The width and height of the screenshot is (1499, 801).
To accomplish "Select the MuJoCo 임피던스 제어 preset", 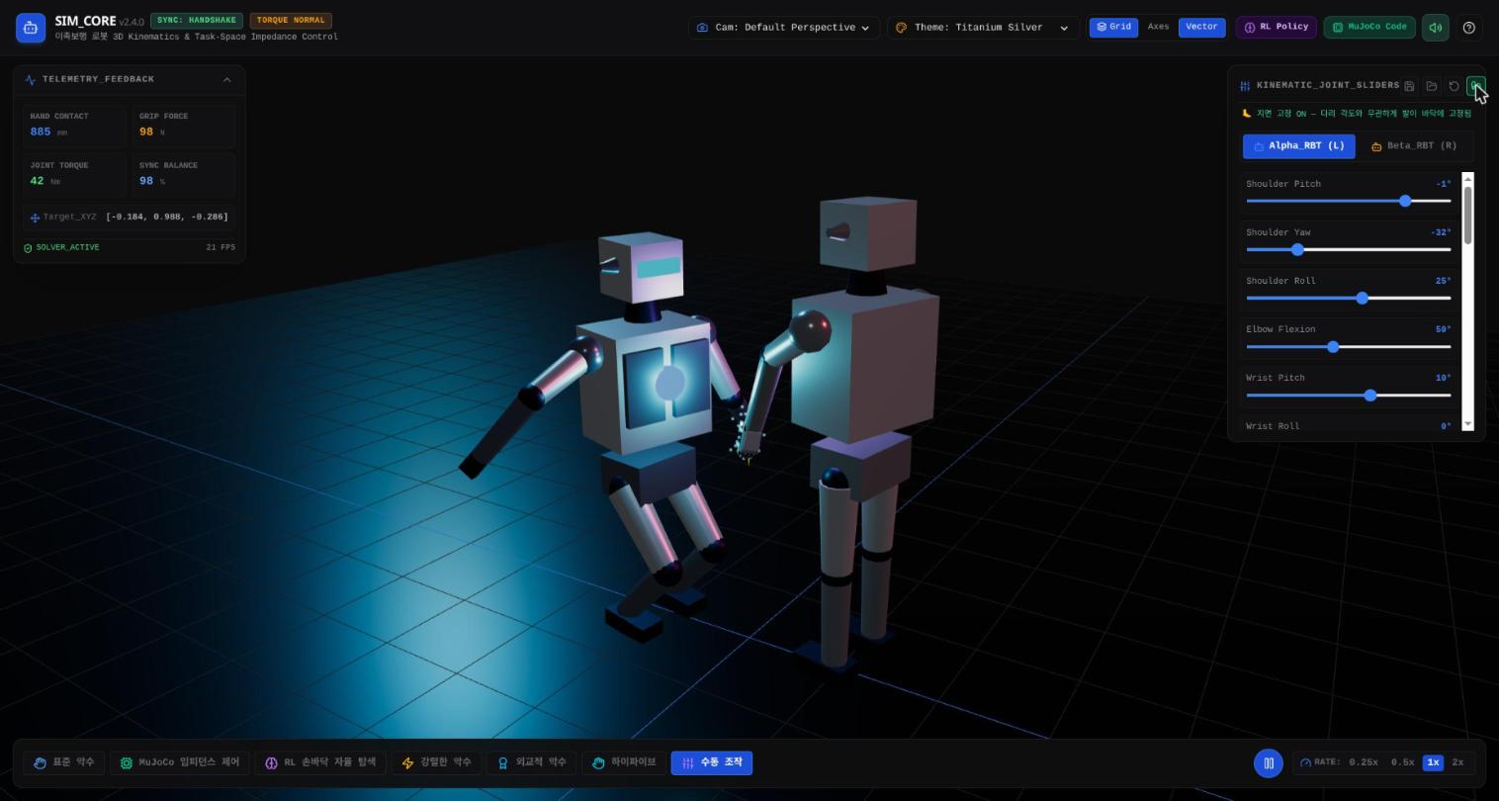I will [x=179, y=762].
